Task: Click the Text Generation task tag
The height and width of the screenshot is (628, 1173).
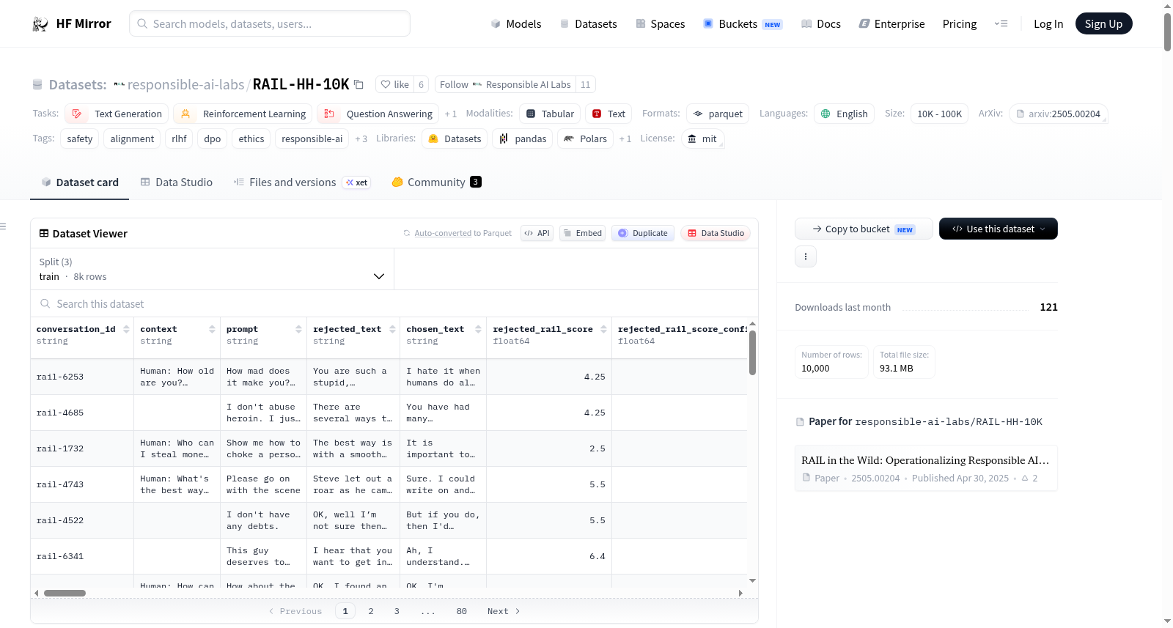Action: tap(117, 114)
